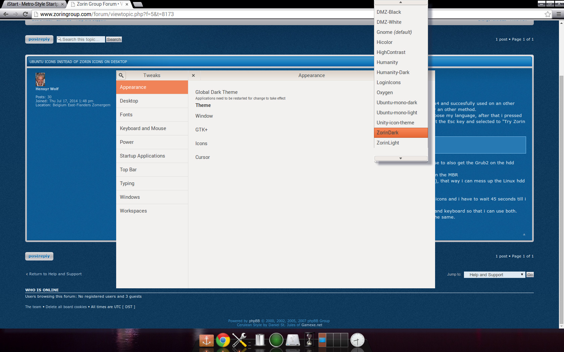Launch Google Chrome from the dock
Viewport: 564px width, 352px height.
pyautogui.click(x=223, y=340)
